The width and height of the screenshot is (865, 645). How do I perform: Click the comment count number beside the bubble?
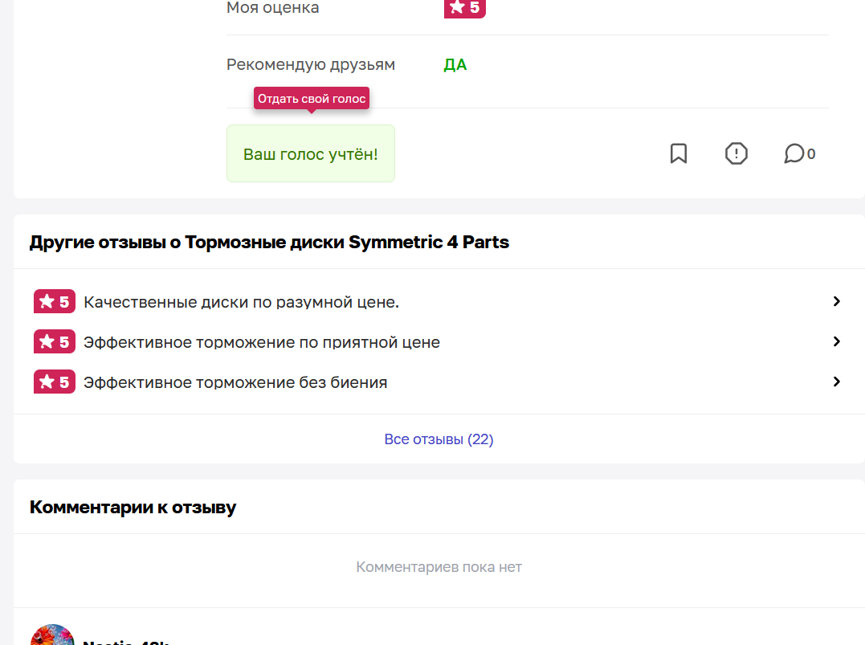click(811, 154)
